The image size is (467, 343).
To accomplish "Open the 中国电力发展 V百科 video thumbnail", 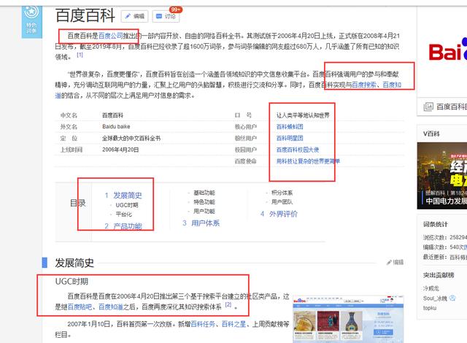I will pos(442,176).
